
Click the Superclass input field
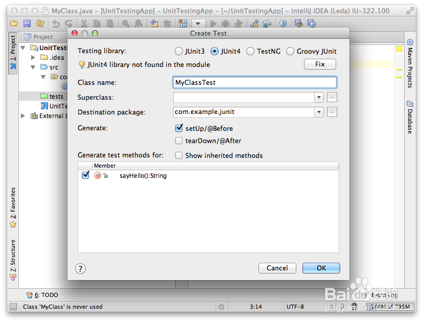244,97
